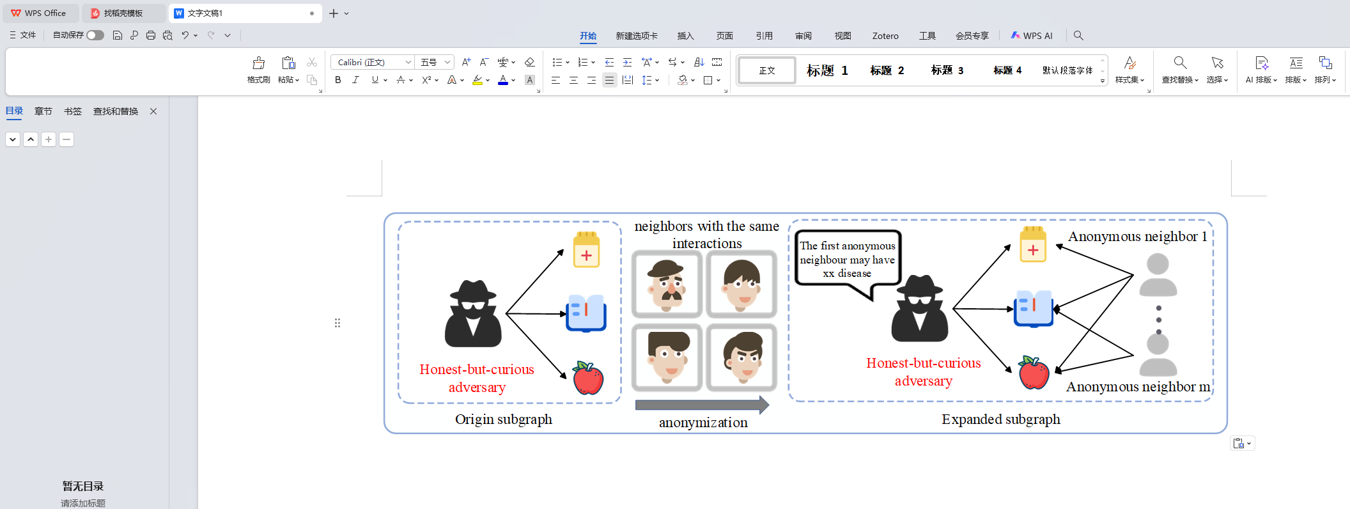Click the Increase Font Size icon

pos(466,62)
